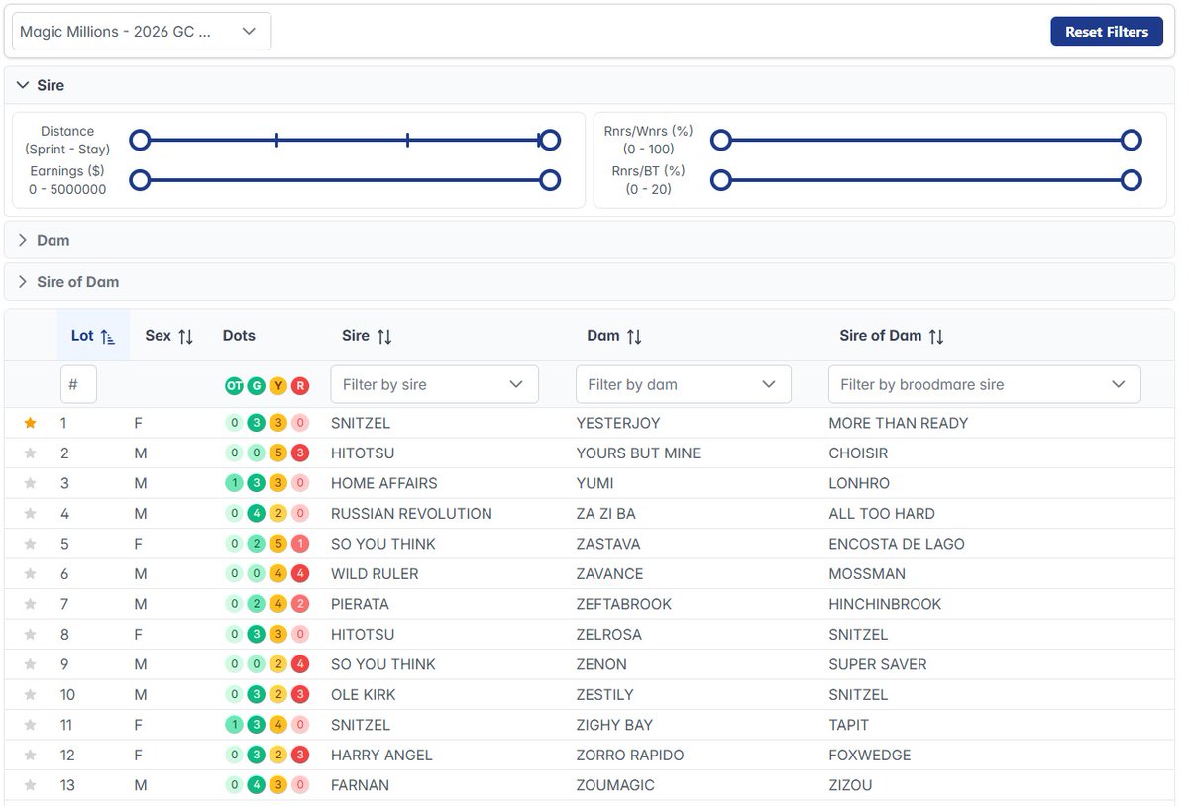
Task: Expand the Sire of Dam section
Action: point(590,282)
